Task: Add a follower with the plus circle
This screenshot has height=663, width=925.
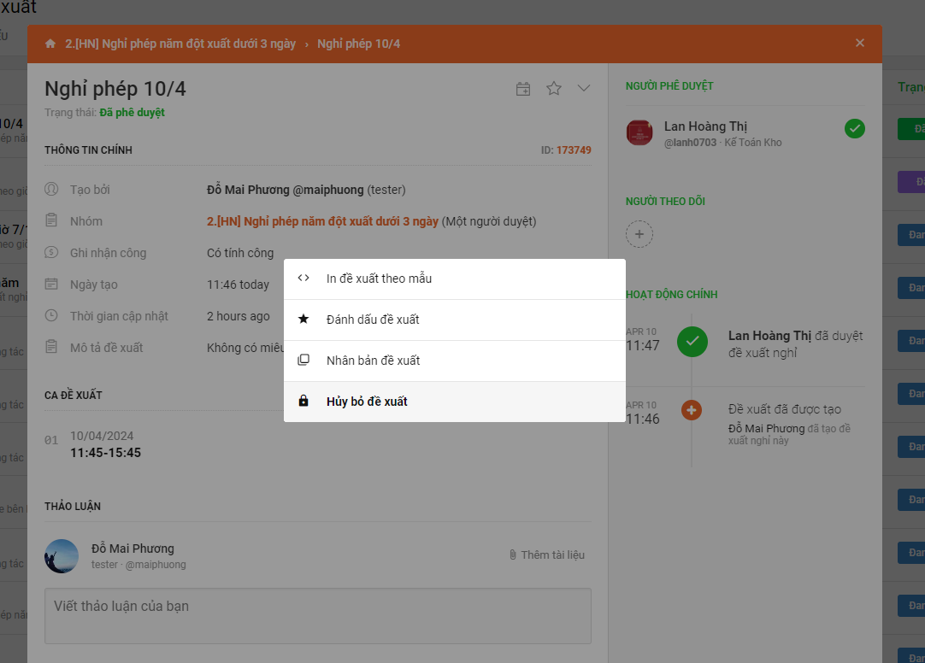Action: coord(639,234)
